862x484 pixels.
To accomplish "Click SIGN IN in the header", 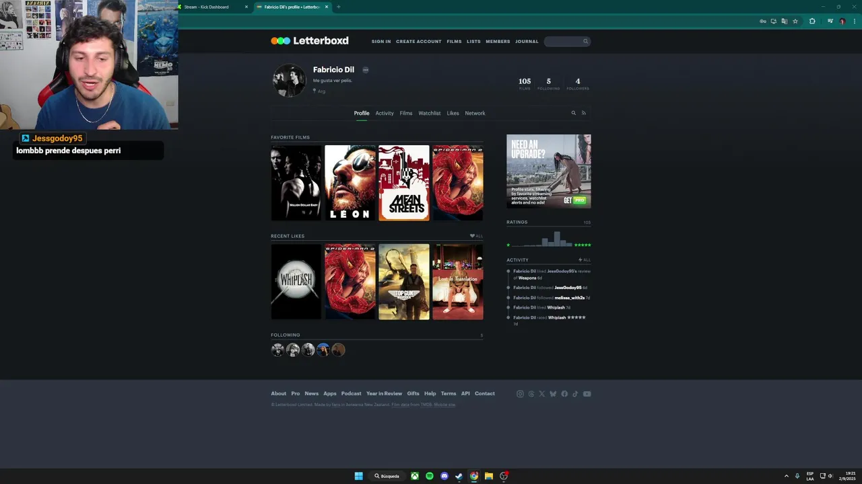I will pos(381,42).
